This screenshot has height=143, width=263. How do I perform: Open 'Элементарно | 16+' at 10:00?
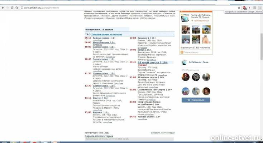[x=104, y=47]
